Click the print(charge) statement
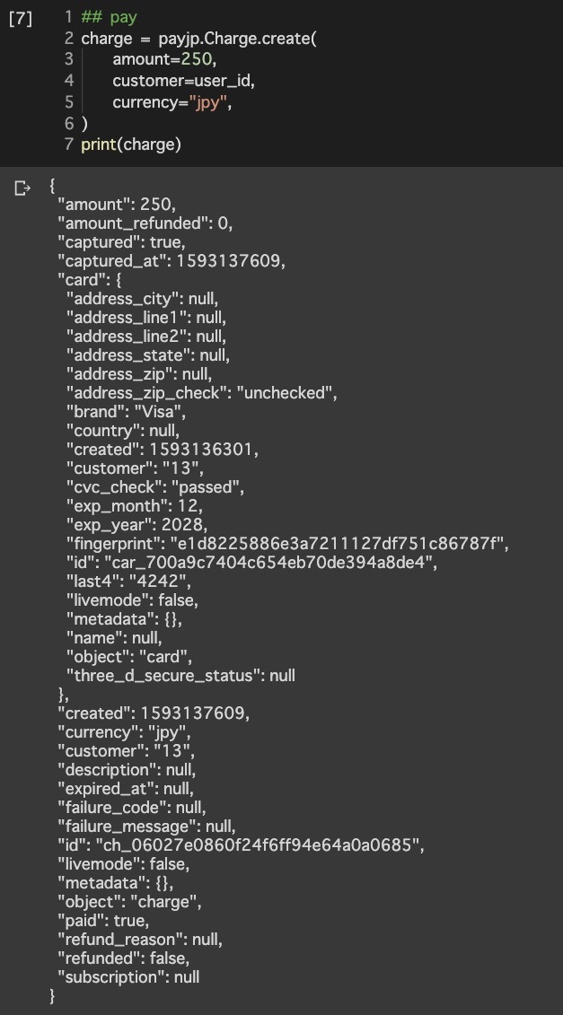Image resolution: width=563 pixels, height=1015 pixels. click(131, 144)
